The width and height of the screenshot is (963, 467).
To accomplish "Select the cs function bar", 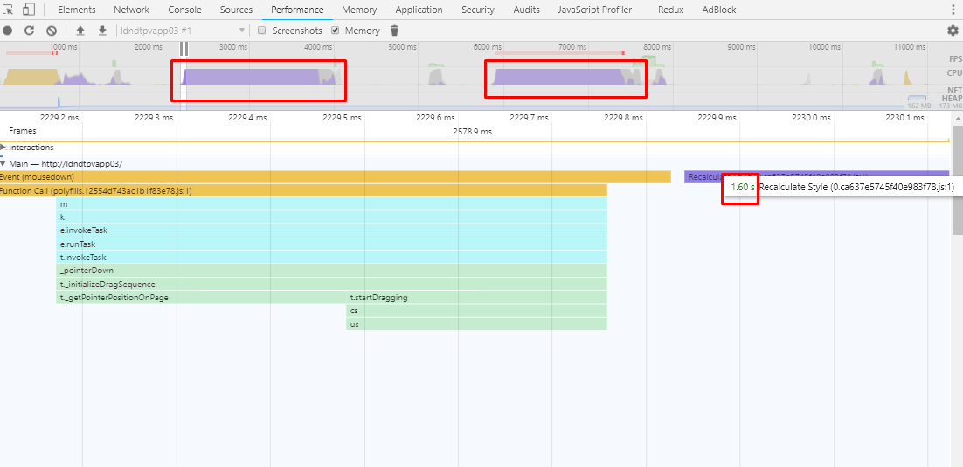I will click(476, 311).
